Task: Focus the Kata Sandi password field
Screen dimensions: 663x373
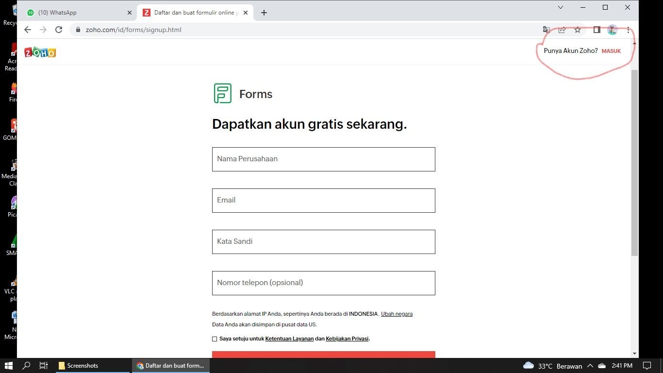Action: point(324,242)
